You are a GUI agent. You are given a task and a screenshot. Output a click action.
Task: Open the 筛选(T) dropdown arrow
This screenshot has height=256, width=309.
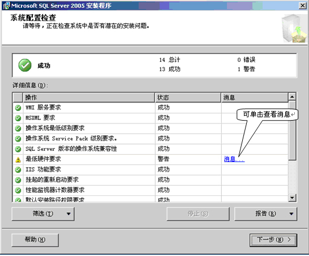[x=68, y=214]
